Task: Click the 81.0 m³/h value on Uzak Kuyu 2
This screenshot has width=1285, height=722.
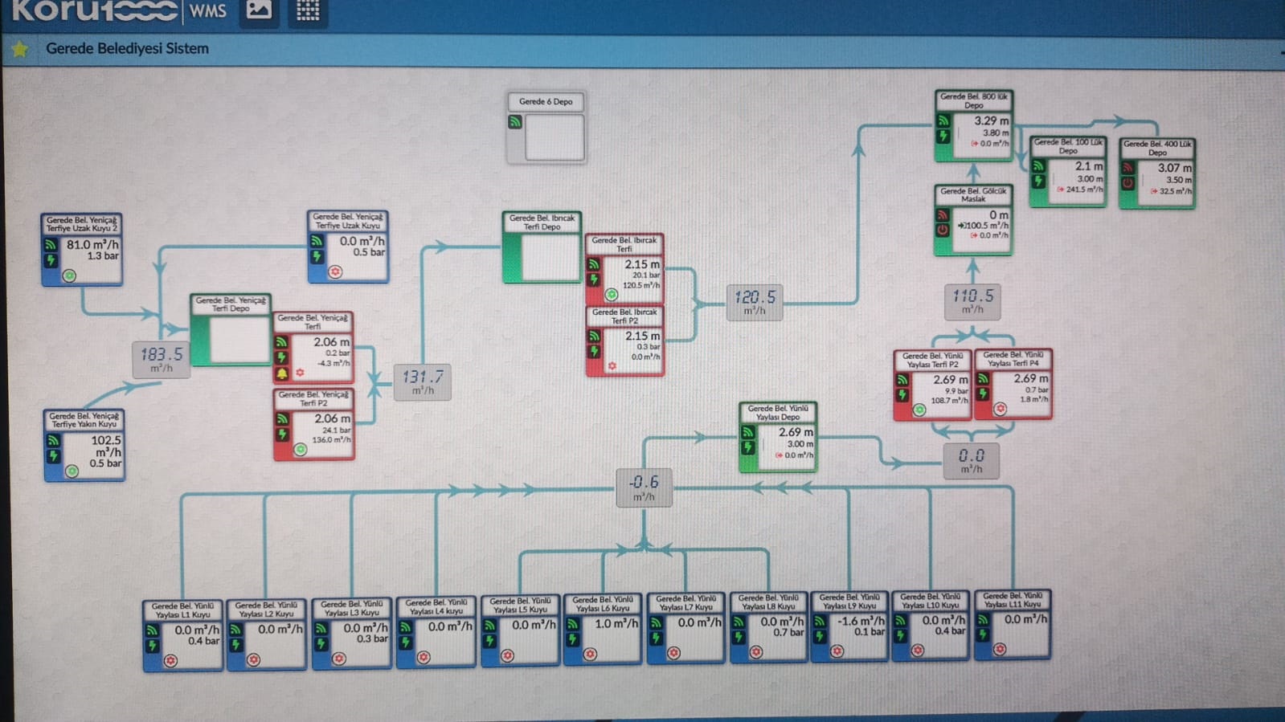Action: pos(92,244)
